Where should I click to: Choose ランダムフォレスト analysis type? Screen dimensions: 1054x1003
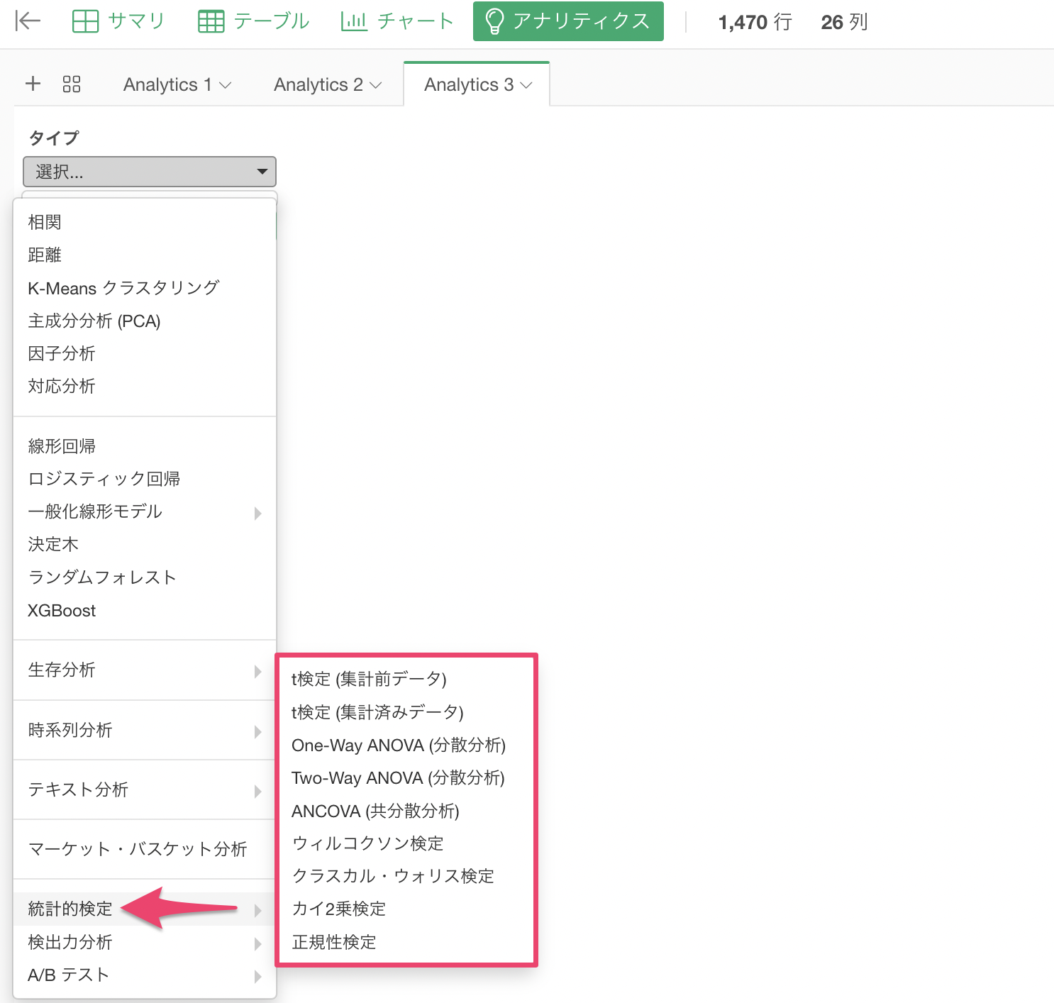102,577
